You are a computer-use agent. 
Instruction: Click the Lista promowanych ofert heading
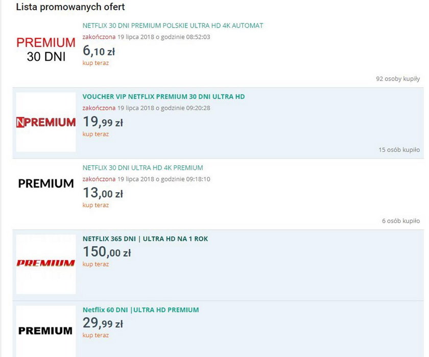[x=70, y=7]
